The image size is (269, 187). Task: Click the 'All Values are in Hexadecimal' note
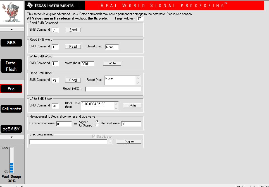coord(68,18)
